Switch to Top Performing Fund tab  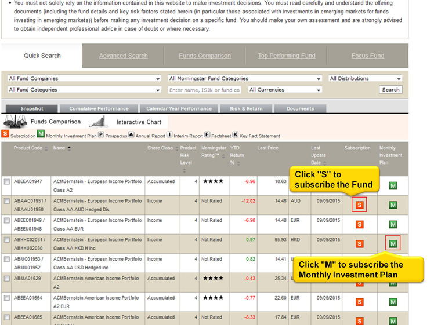[x=287, y=56]
